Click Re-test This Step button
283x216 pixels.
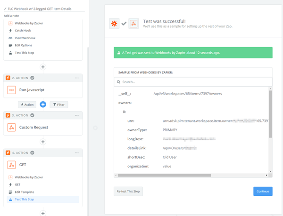click(x=128, y=191)
